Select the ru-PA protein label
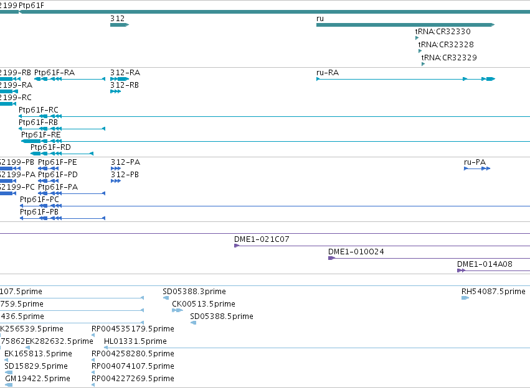The height and width of the screenshot is (388, 530). coord(475,162)
